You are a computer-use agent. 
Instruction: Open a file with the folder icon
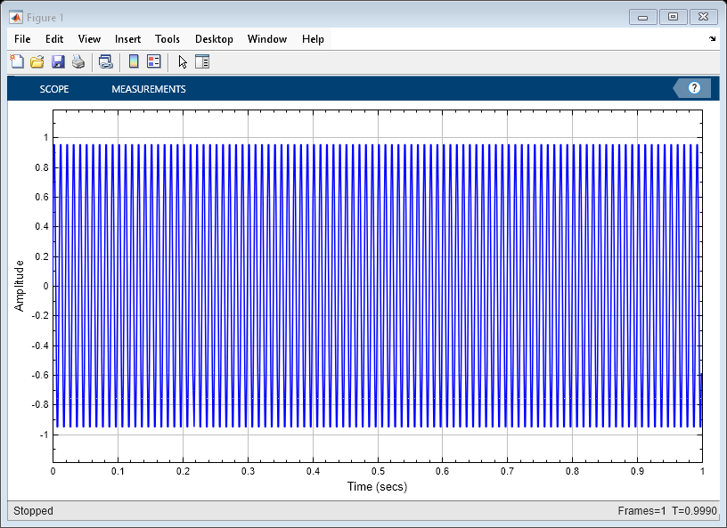tap(37, 61)
